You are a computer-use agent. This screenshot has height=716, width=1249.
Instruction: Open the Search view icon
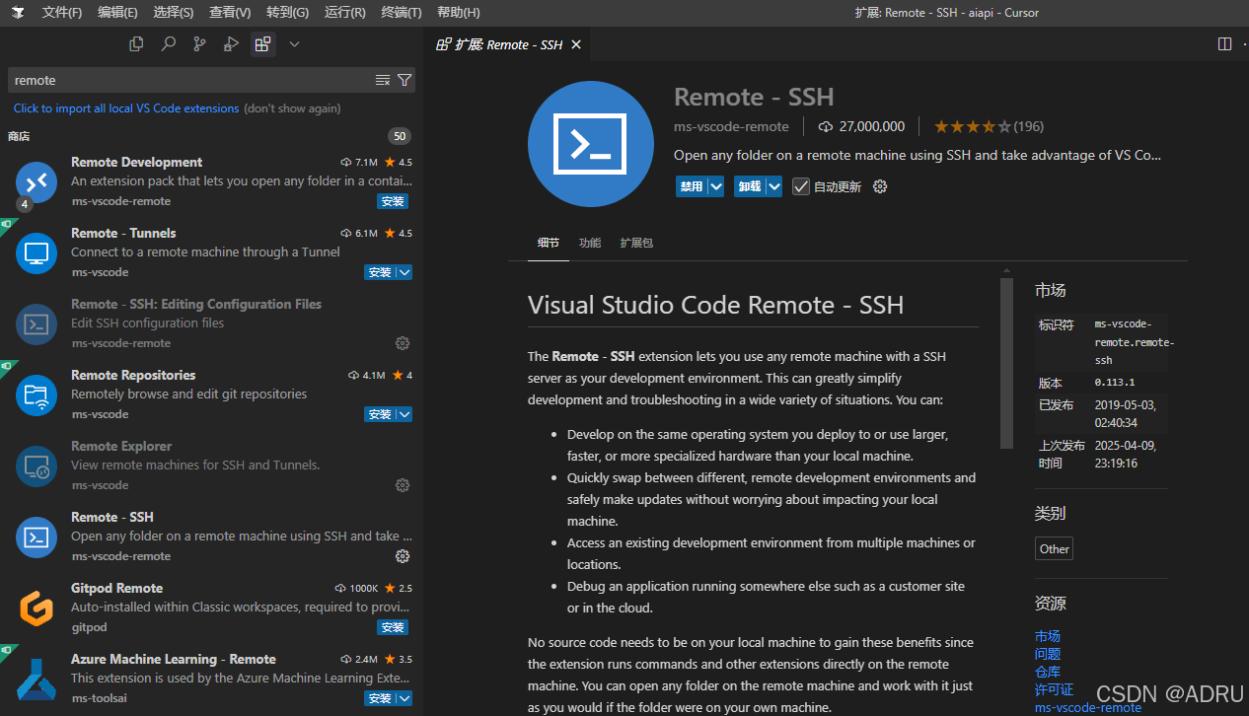pyautogui.click(x=169, y=43)
